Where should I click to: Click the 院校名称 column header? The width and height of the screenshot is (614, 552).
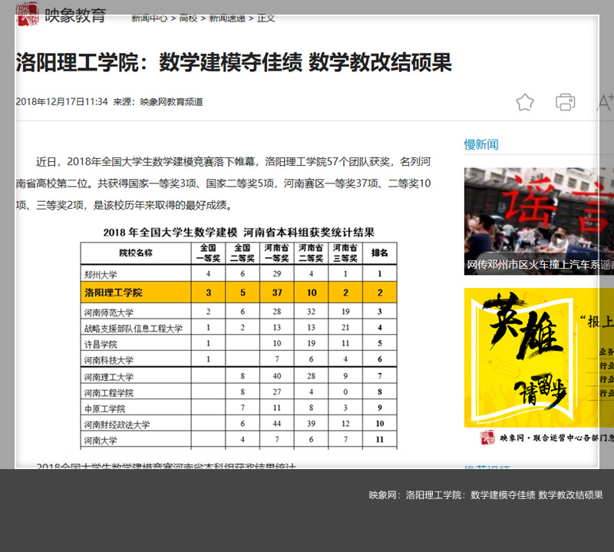tap(136, 253)
